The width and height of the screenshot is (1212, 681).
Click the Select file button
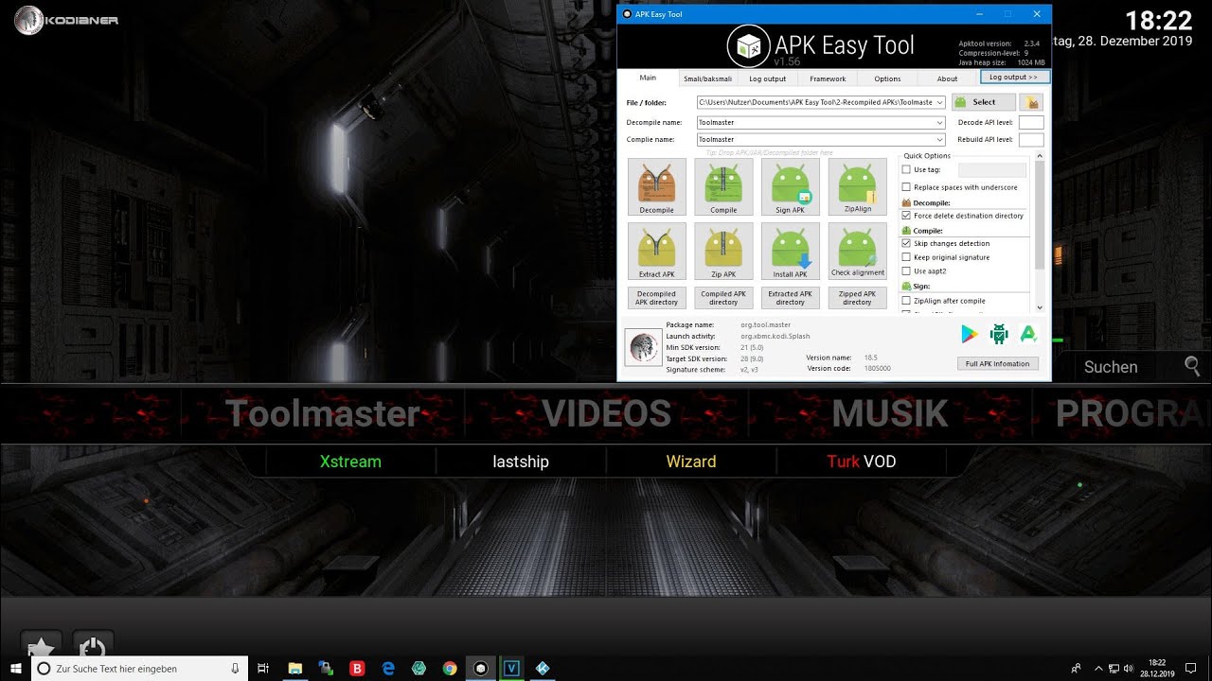pos(984,102)
